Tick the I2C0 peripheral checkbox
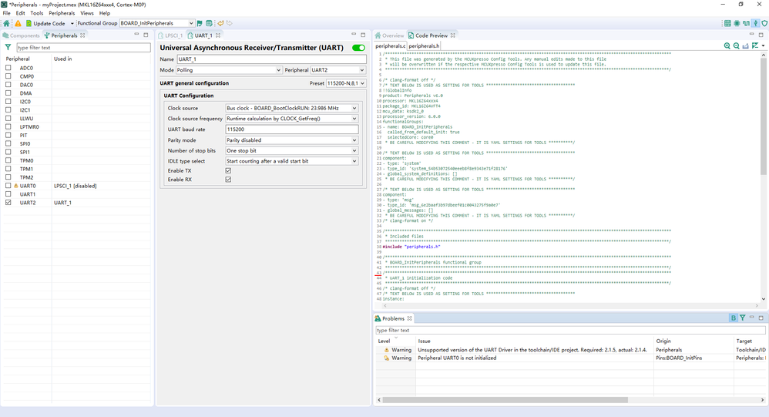This screenshot has height=417, width=769. tap(8, 101)
